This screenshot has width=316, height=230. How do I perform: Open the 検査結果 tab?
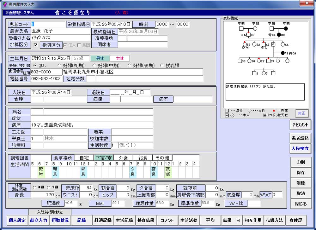click(146, 220)
